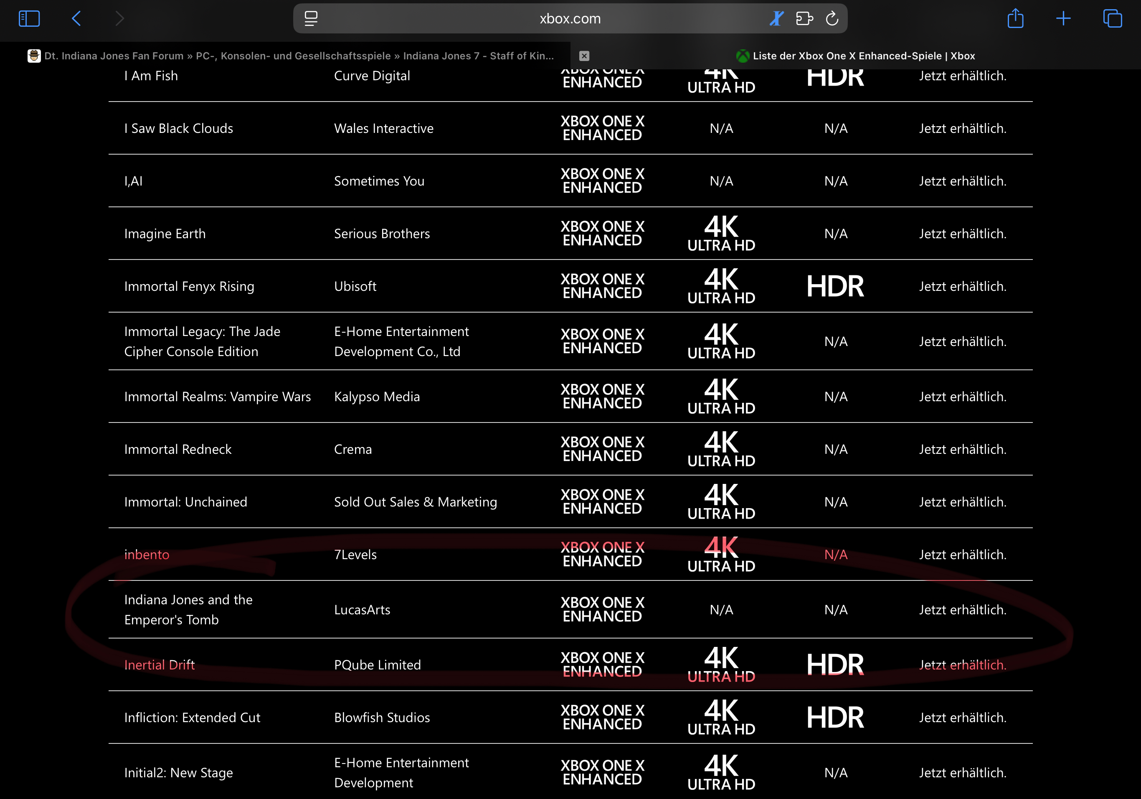Reload the xbox.com page

[832, 19]
